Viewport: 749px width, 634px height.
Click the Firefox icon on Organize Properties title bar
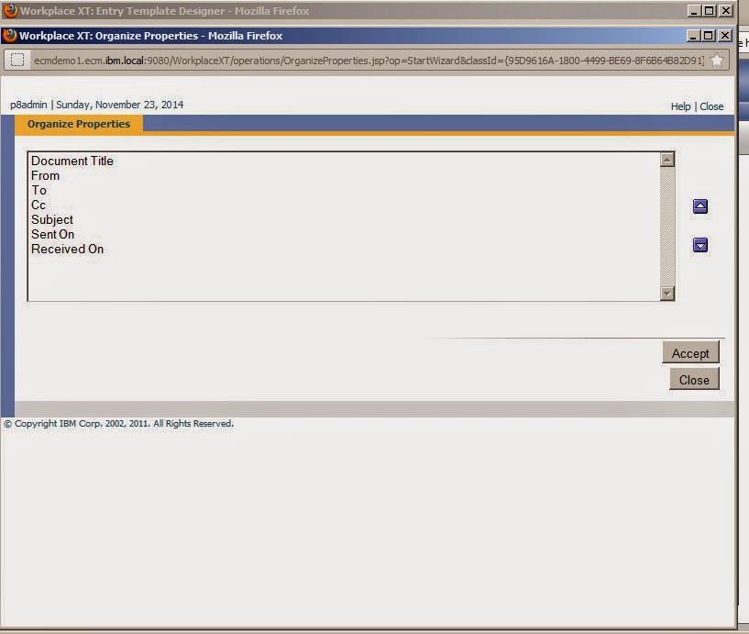[x=9, y=34]
